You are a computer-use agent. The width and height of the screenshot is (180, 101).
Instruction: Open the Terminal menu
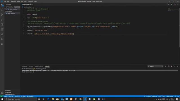pos(30,1)
